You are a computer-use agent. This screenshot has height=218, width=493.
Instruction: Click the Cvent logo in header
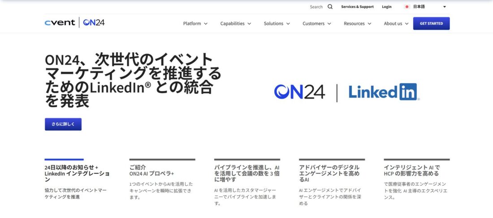[x=60, y=22]
